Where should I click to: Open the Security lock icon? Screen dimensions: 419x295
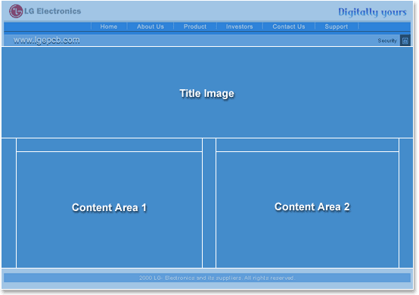(405, 41)
